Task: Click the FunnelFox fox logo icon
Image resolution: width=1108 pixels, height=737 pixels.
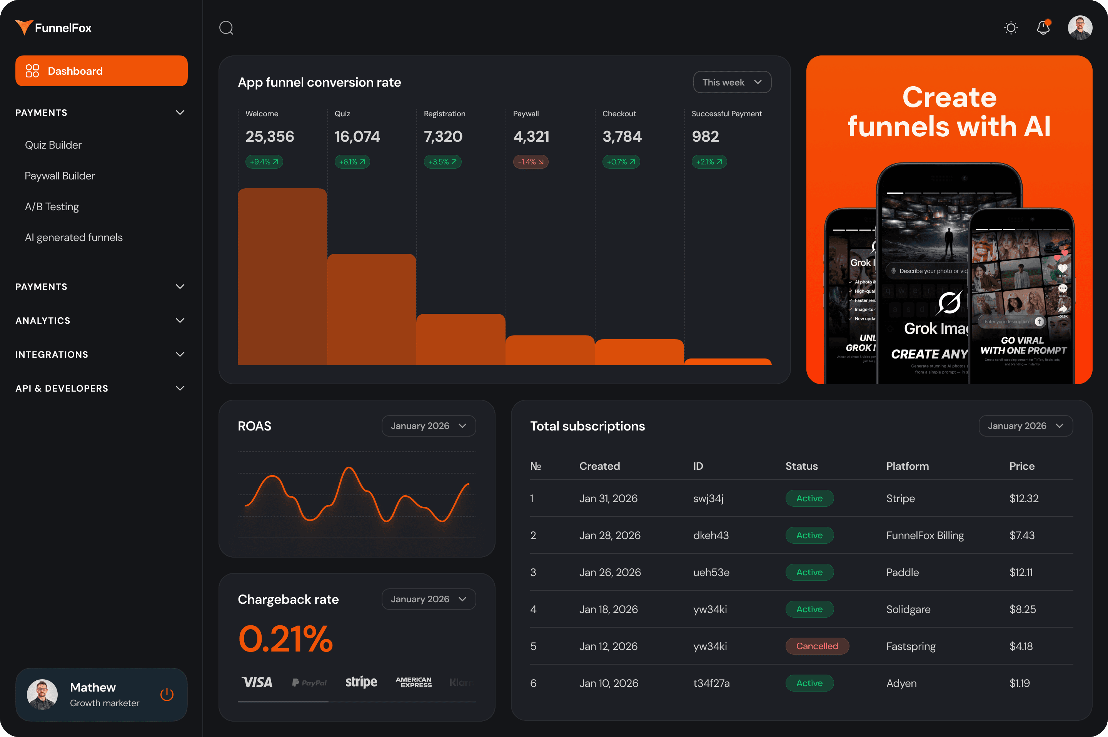Action: [24, 27]
